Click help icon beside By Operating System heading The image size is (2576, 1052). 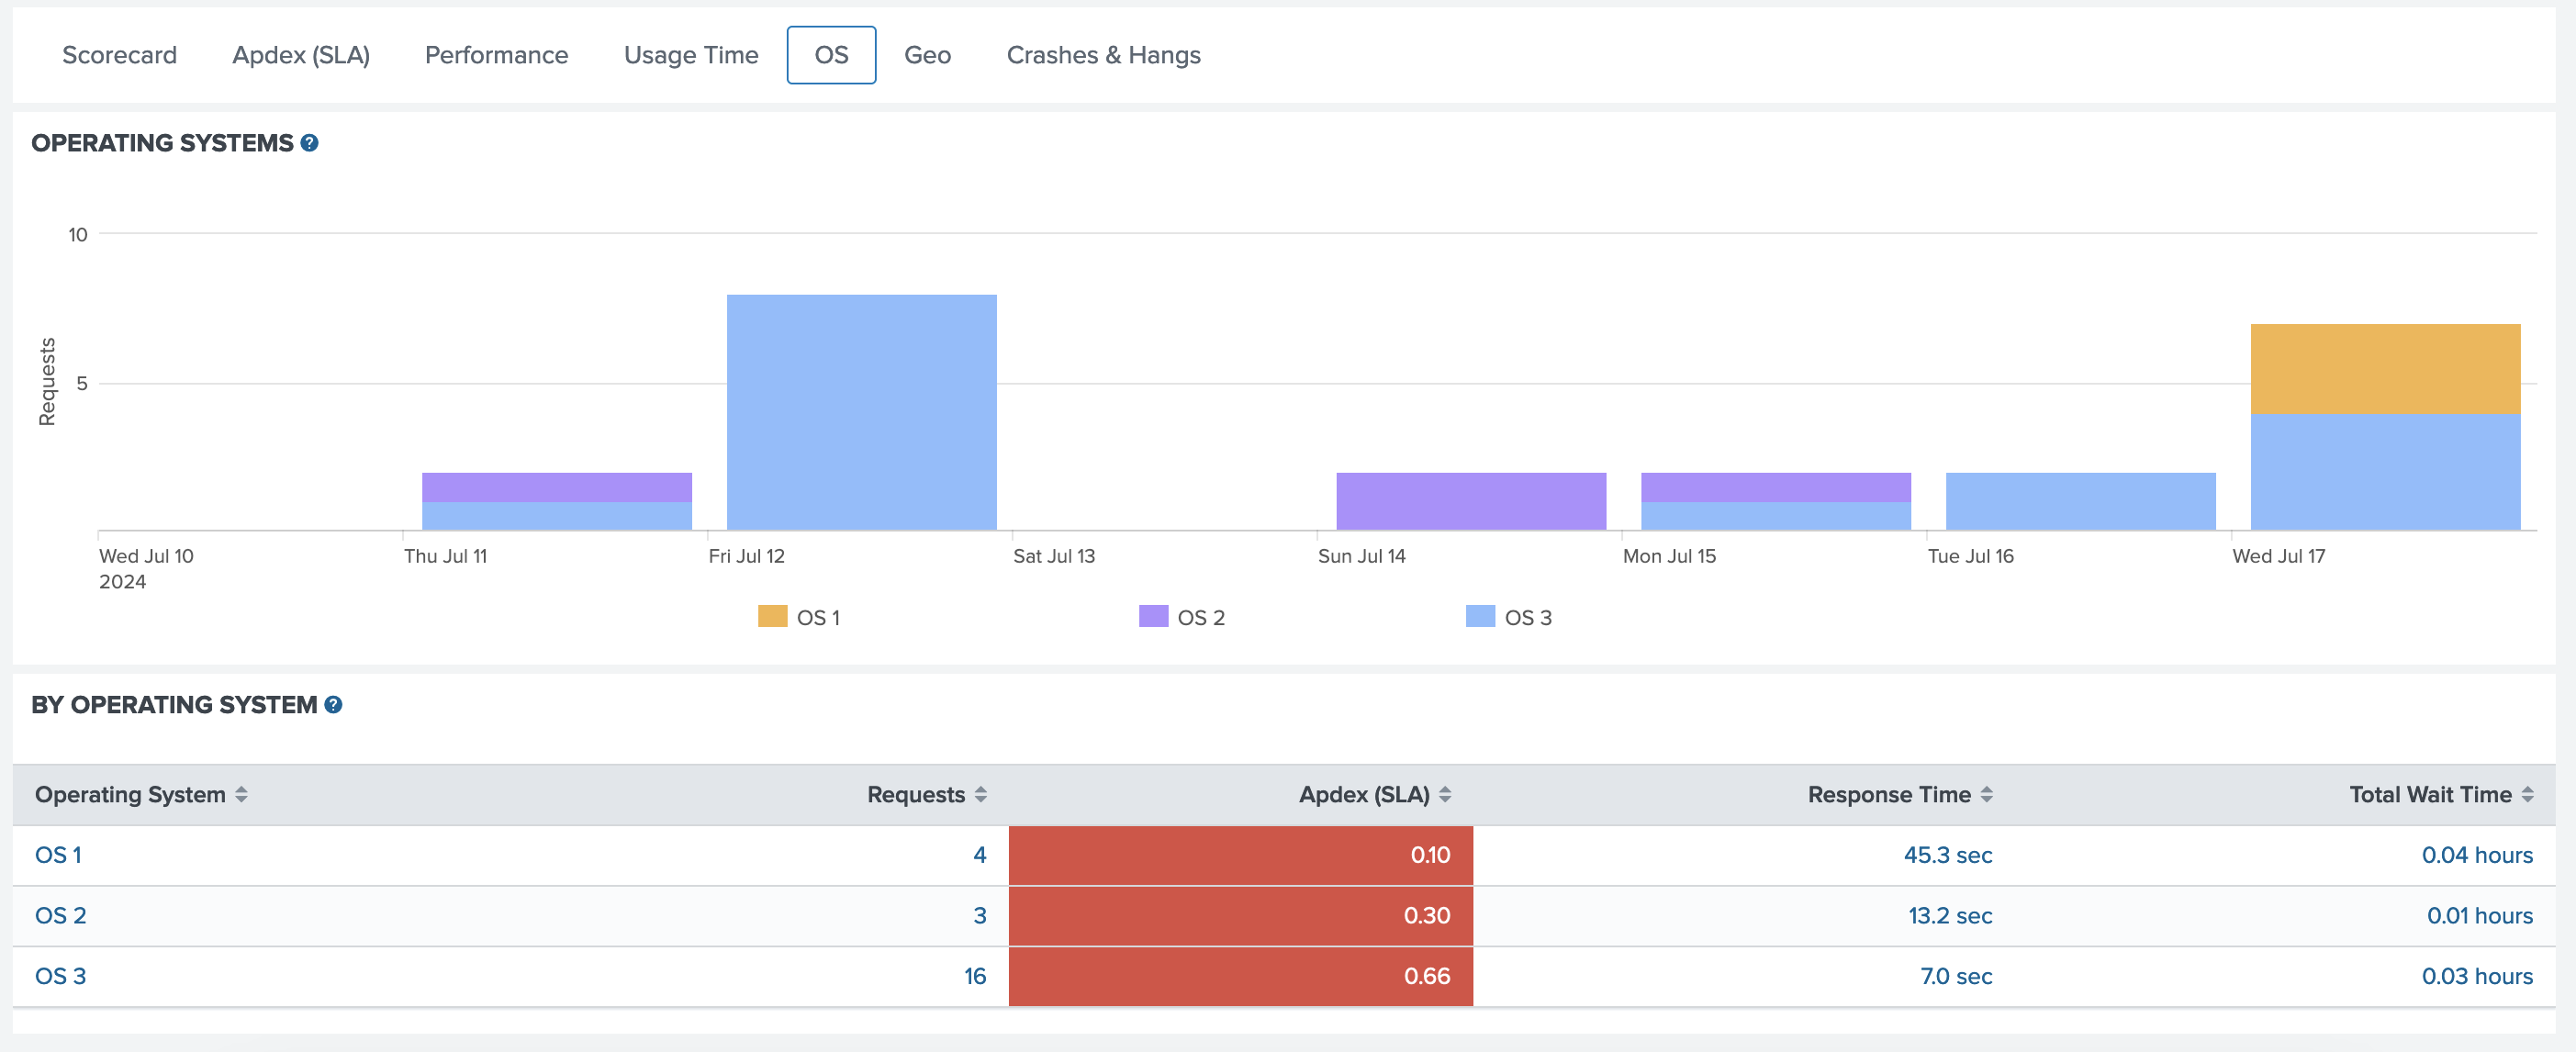click(334, 705)
